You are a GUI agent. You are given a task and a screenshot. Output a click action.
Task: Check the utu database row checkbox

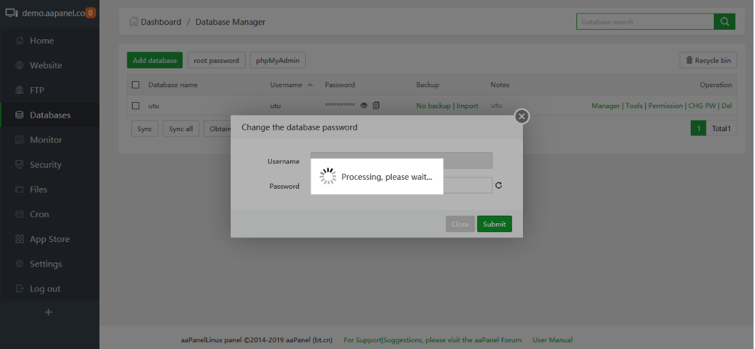pos(136,106)
